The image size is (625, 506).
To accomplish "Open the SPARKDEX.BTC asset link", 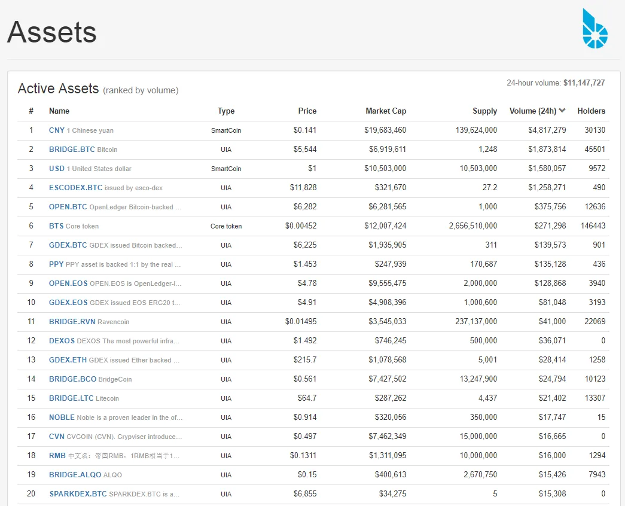I will point(78,493).
